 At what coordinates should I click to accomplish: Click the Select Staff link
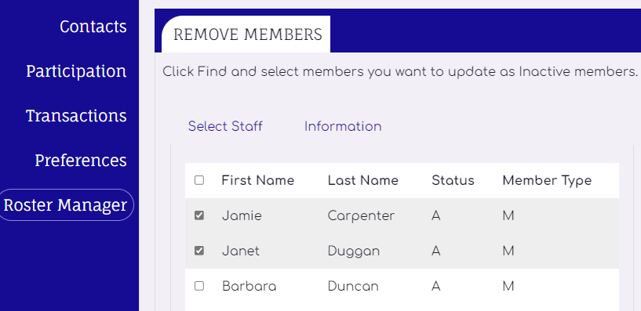click(225, 127)
